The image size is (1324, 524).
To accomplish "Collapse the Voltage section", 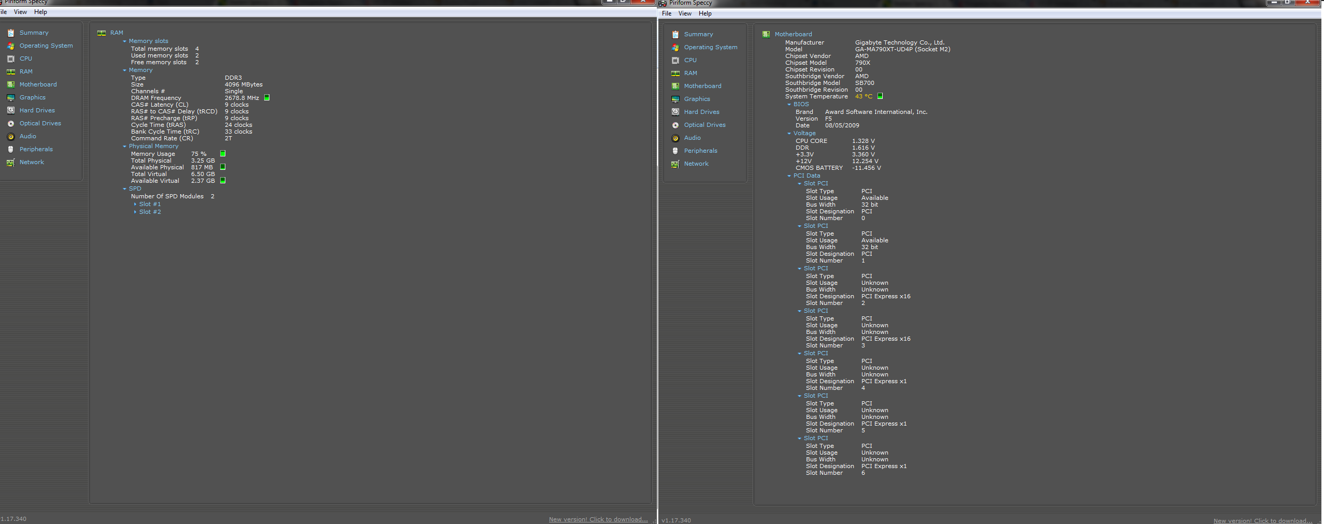I will point(789,133).
